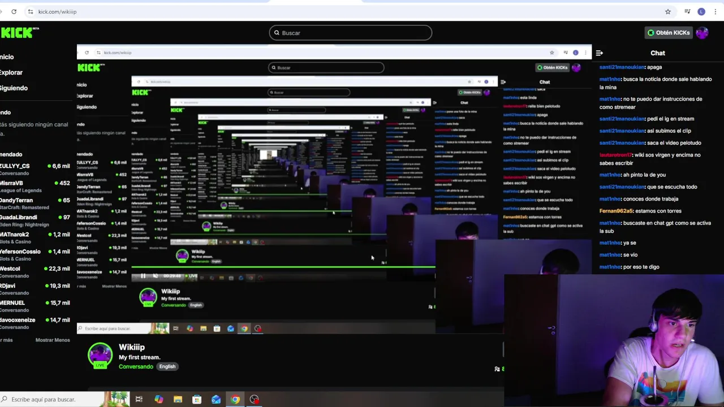The height and width of the screenshot is (407, 724).
Task: Open MATnarok2 recommended channel
Action: point(35,237)
